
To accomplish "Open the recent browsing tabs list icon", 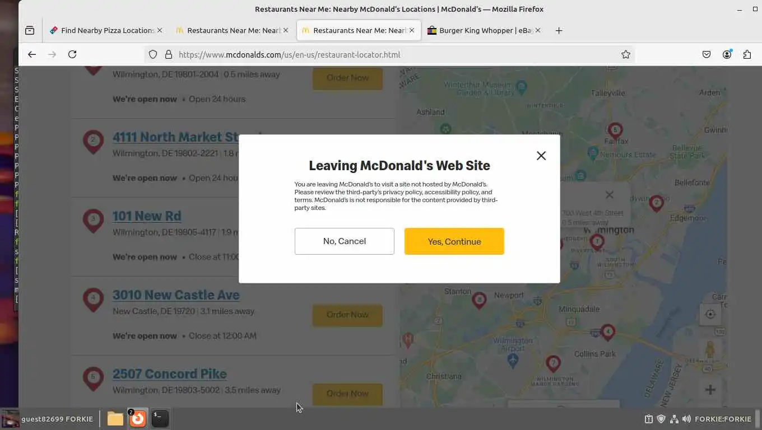I will [x=30, y=30].
